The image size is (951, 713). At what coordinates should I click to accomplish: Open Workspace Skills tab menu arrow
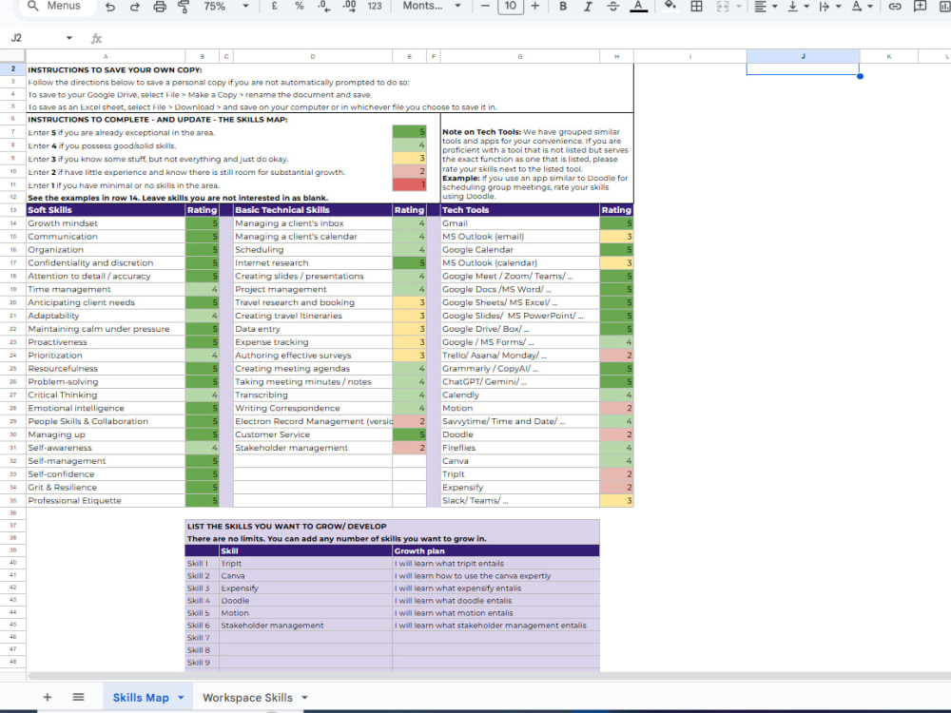(304, 698)
